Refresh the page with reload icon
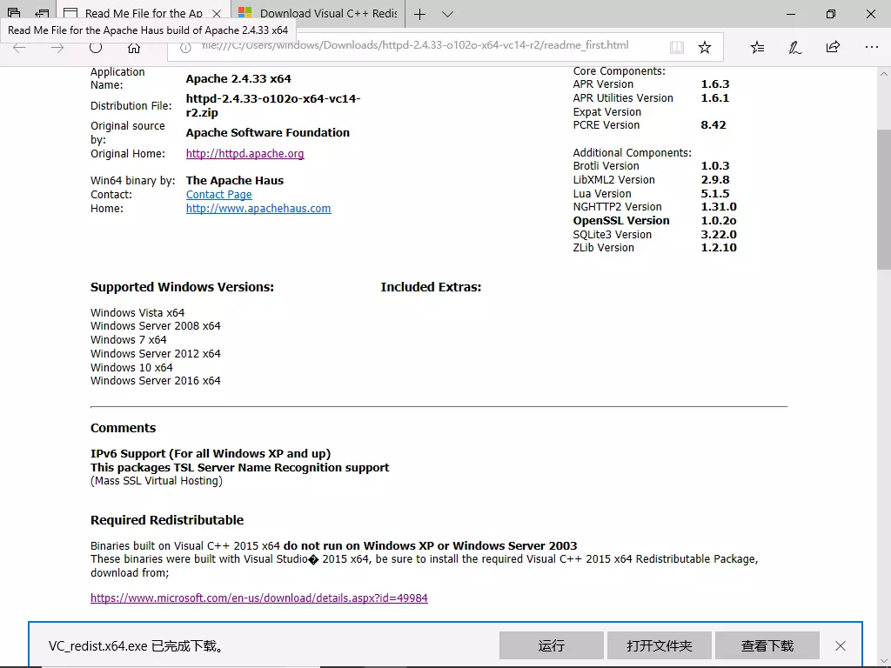Image resolution: width=891 pixels, height=668 pixels. coord(96,48)
